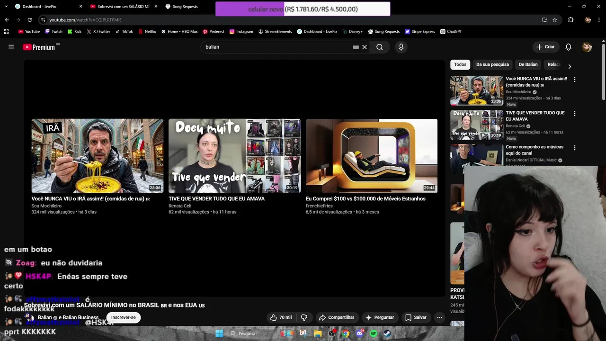Open the Netflix bookmark
The image size is (606, 341).
click(147, 32)
